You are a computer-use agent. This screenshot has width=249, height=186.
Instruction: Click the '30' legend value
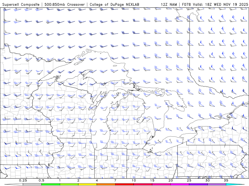[208, 180]
